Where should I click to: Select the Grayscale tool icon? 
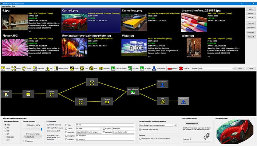pos(35,68)
